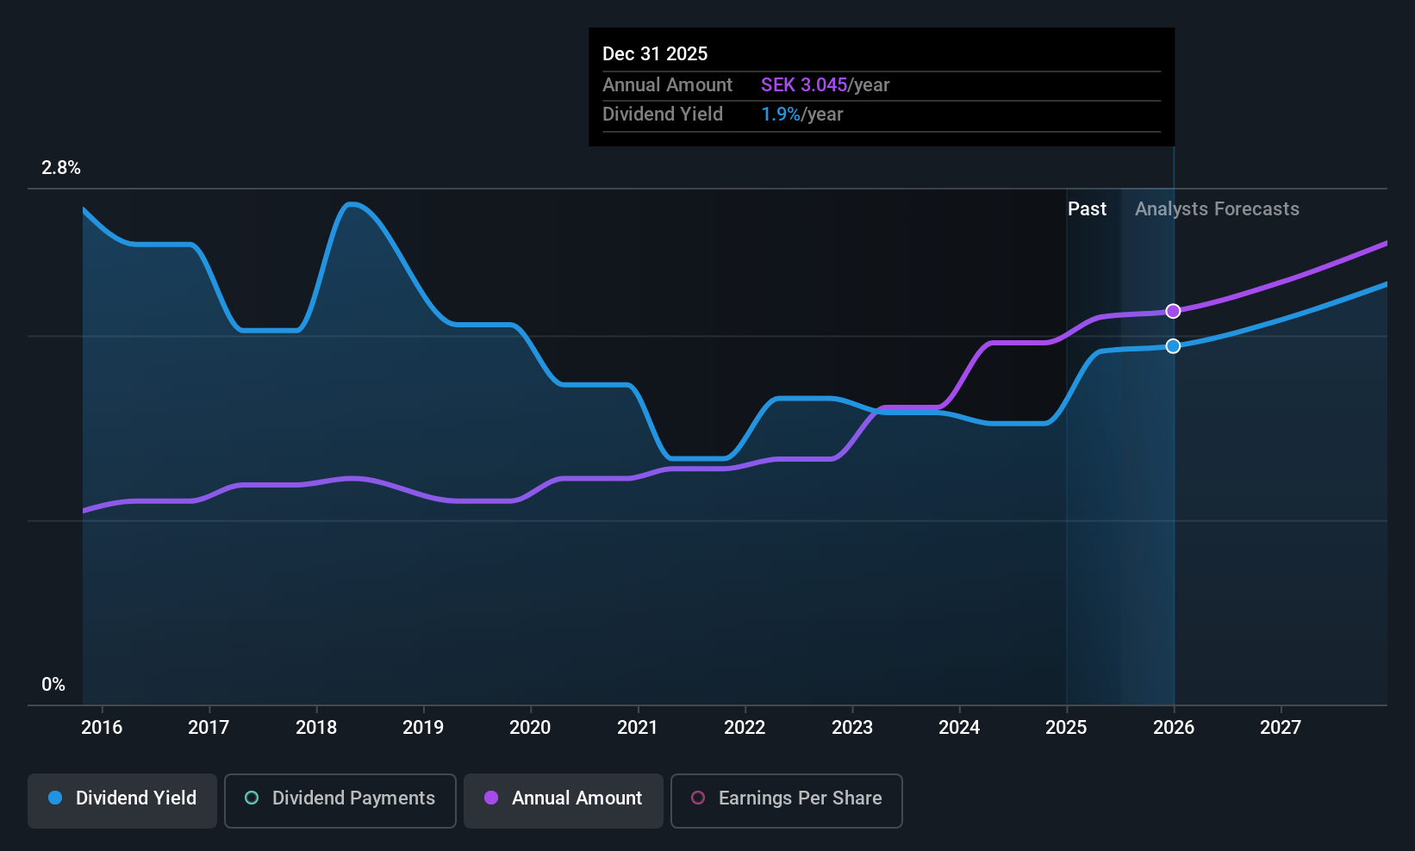Click the 2024 x-axis label
This screenshot has height=851, width=1415.
coord(959,727)
